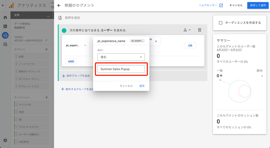Open the admin settings gear icon
The width and height of the screenshot is (270, 148).
5,140
